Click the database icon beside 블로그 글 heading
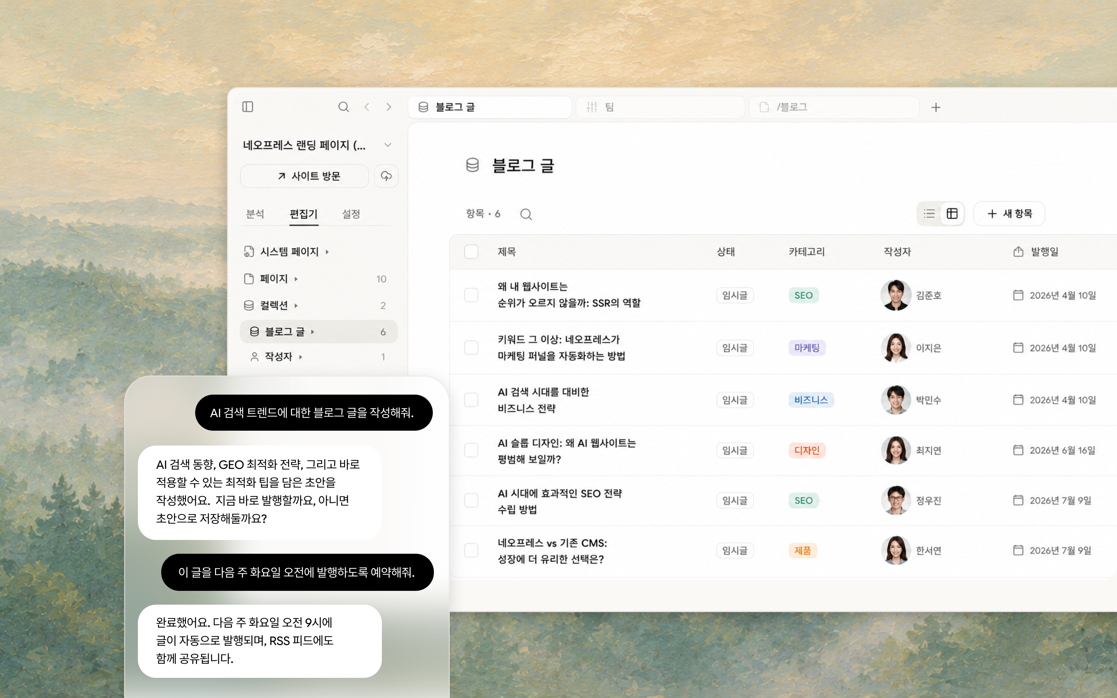1117x698 pixels. [472, 165]
